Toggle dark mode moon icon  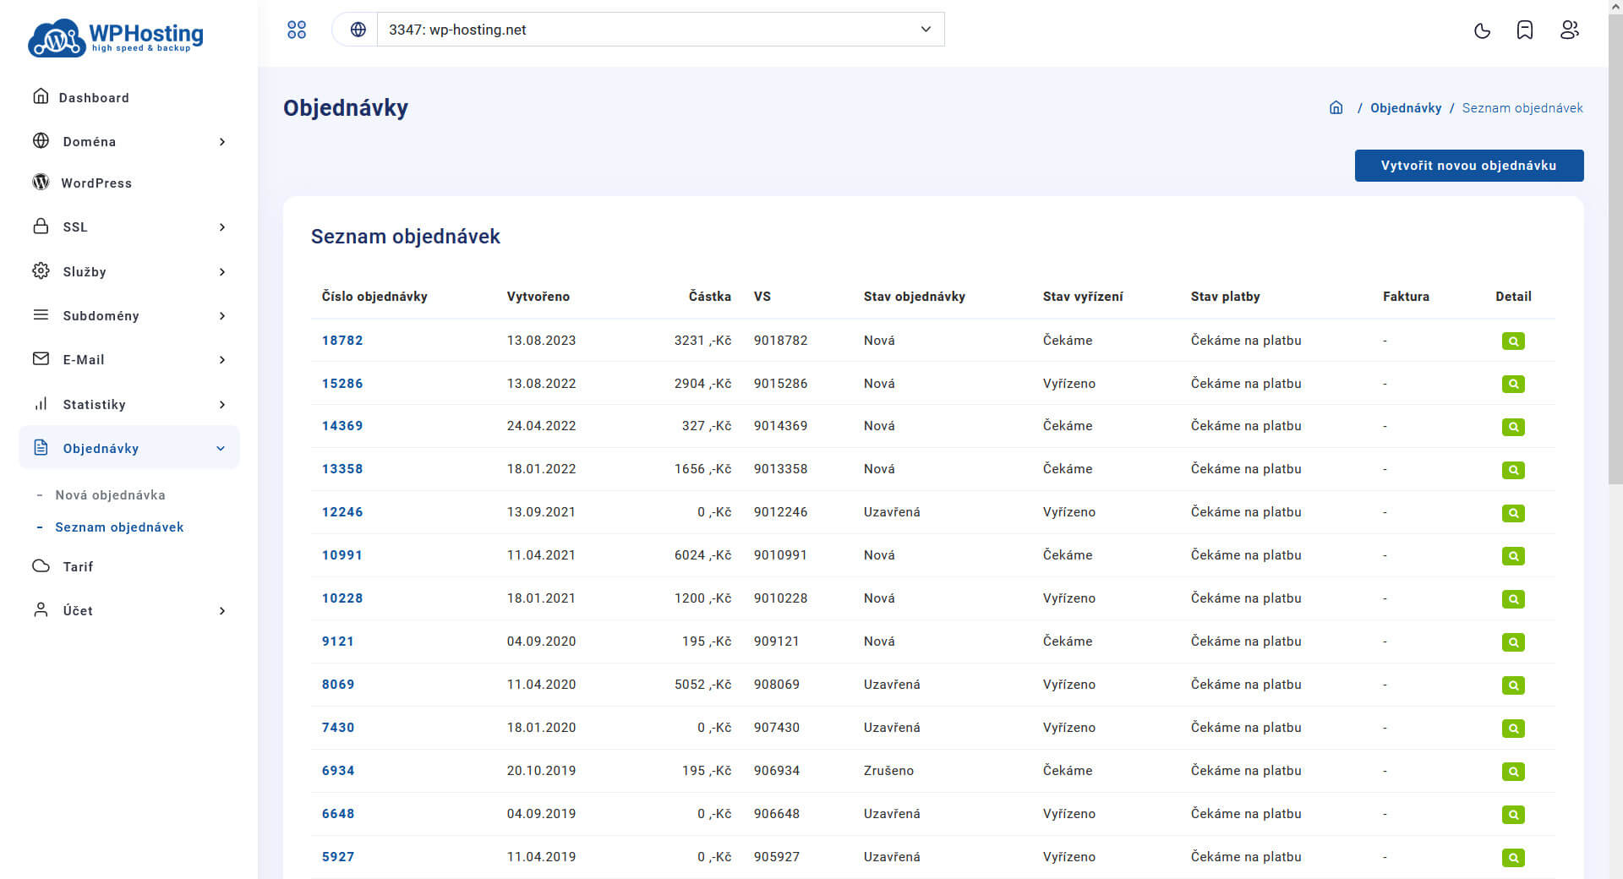click(x=1482, y=30)
